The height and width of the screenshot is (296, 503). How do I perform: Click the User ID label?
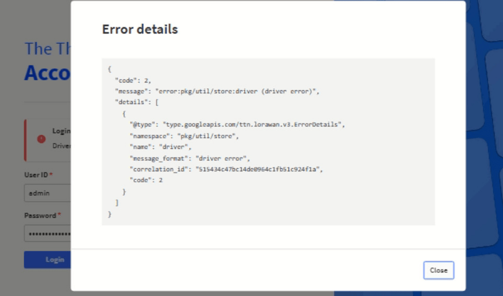pos(36,175)
